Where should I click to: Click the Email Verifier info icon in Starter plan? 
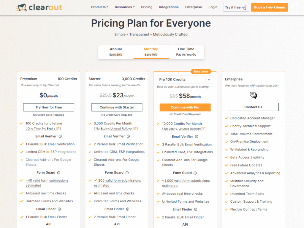[x=128, y=136]
